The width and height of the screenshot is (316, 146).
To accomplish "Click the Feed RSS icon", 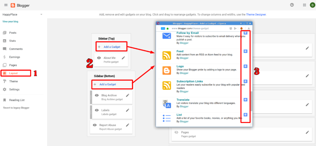I will coord(167,55).
